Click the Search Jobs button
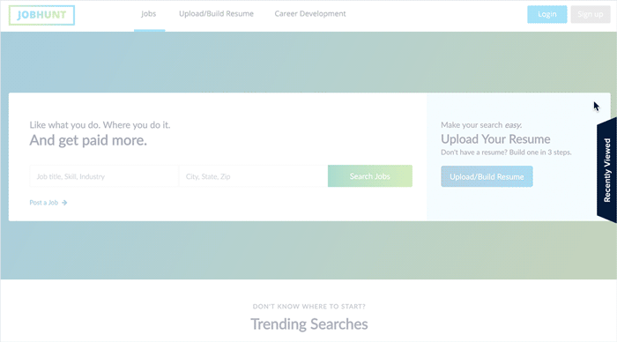Viewport: 617px width, 342px height. coord(370,176)
